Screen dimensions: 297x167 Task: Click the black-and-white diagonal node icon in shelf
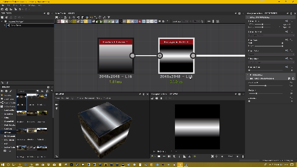point(121,21)
